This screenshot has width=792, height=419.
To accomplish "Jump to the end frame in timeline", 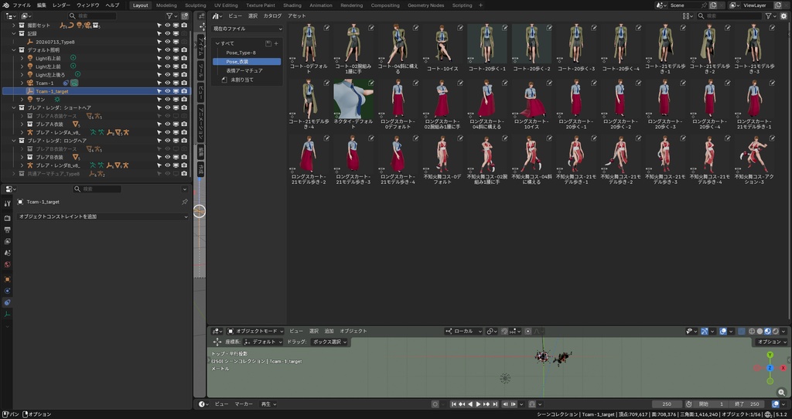I will (496, 404).
